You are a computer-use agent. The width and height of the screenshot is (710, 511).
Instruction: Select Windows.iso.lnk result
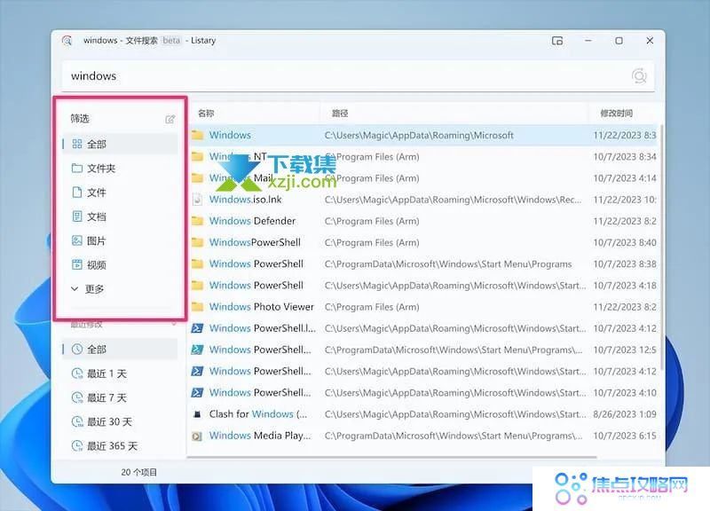click(x=423, y=200)
